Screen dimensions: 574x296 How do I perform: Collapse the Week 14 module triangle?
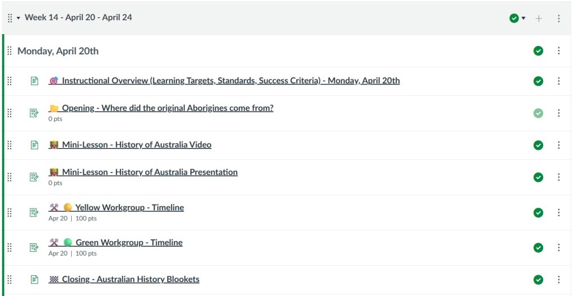click(18, 18)
